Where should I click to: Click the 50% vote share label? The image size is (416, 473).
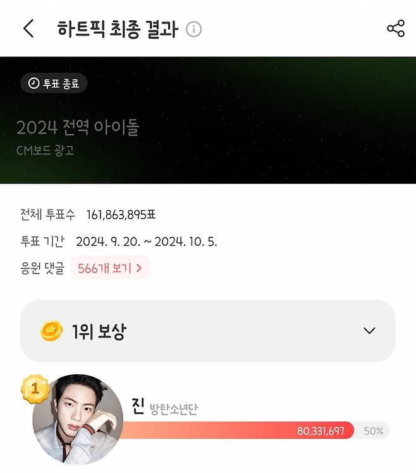[x=374, y=431]
